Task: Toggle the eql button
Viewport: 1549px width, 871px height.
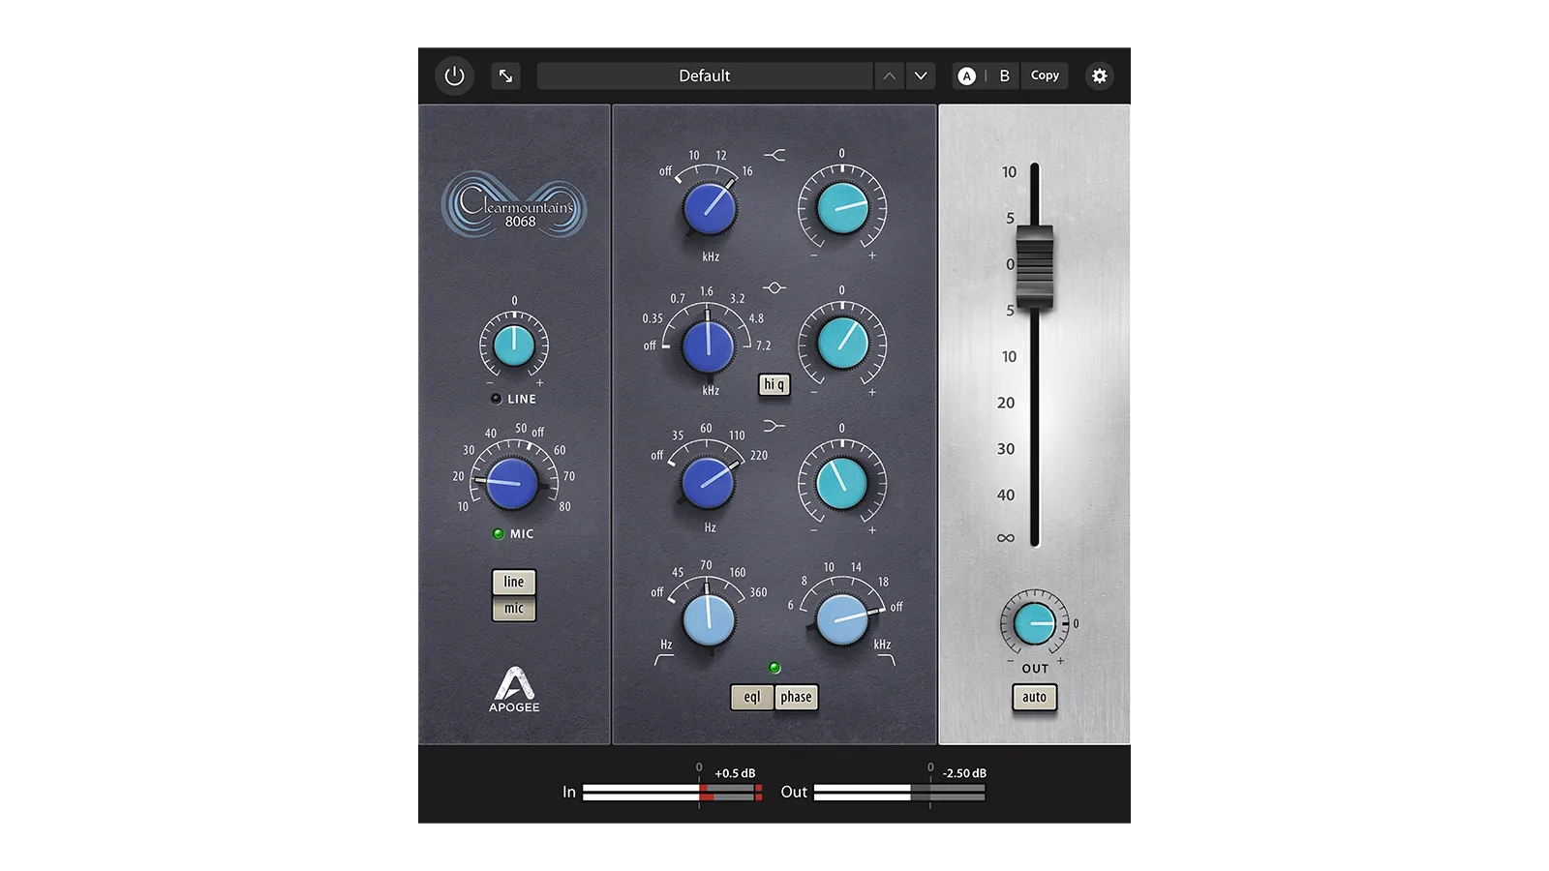Action: [x=752, y=697]
